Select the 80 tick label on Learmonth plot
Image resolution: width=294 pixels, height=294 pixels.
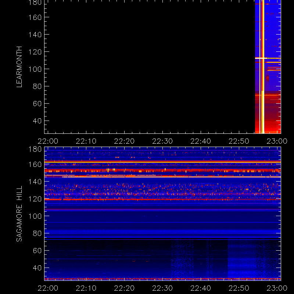coord(37,86)
